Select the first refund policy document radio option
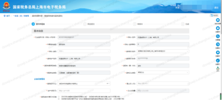 (x=59, y=97)
